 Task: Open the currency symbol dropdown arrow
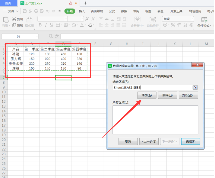(169, 25)
